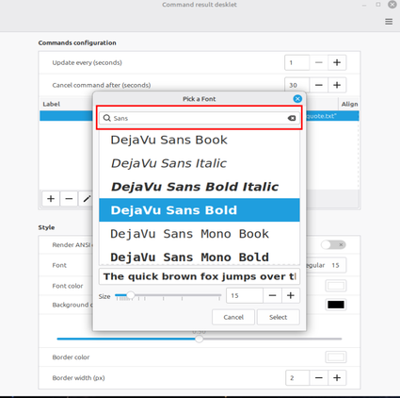Screen dimensions: 400x398
Task: Increase Cancel command after seconds value
Action: tap(337, 85)
